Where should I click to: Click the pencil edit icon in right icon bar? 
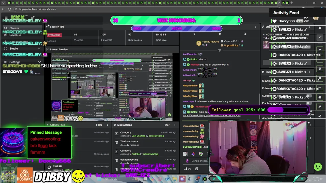[x=320, y=37]
